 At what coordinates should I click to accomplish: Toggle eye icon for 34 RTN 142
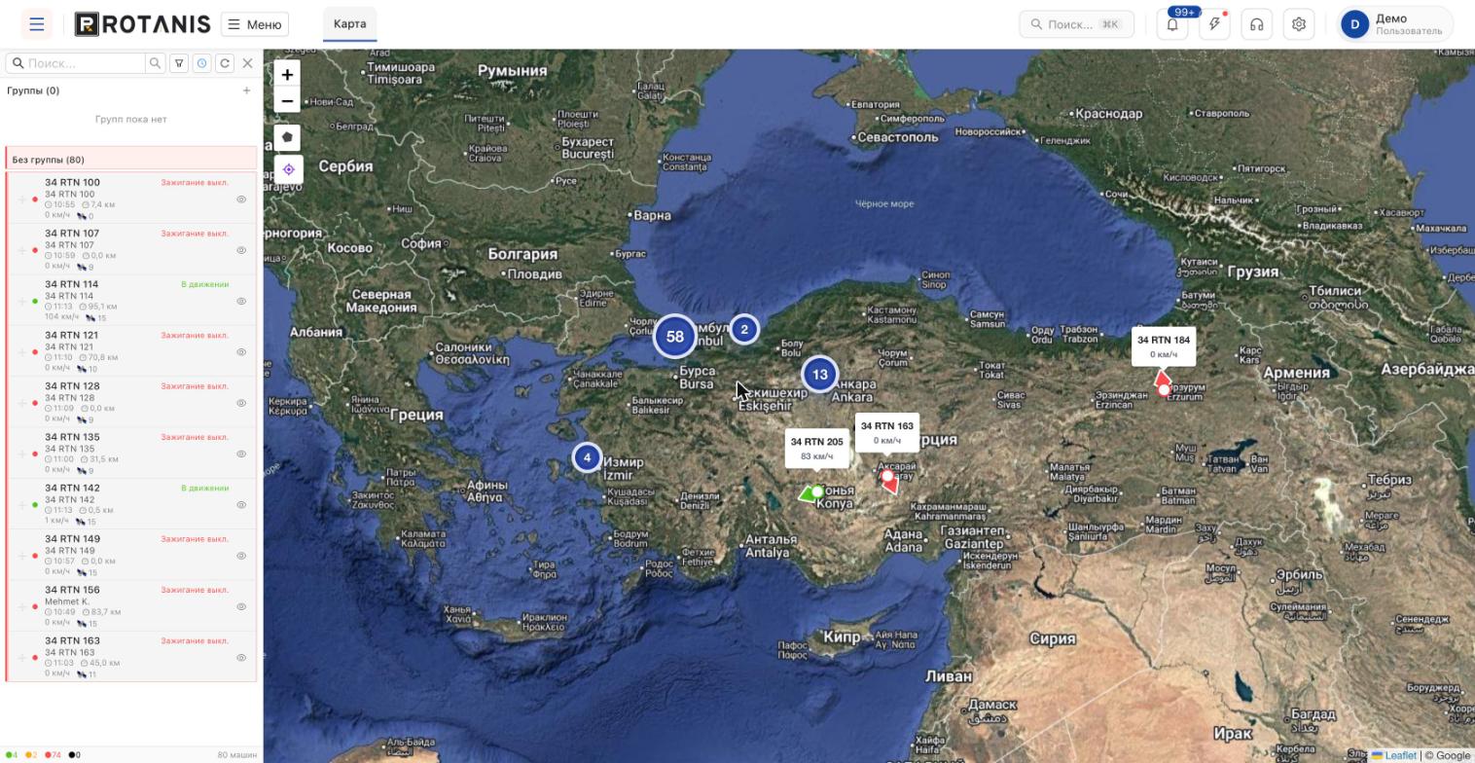pos(241,505)
